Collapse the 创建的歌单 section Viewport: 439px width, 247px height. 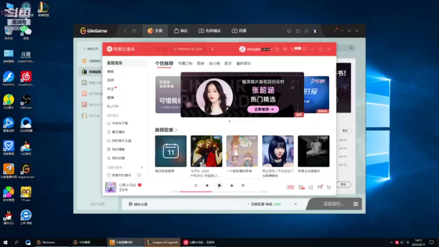(116, 167)
